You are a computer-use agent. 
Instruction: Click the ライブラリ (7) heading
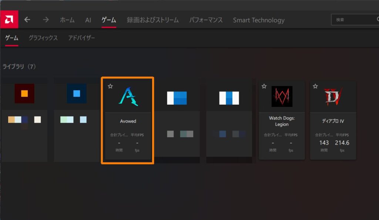[x=19, y=67]
